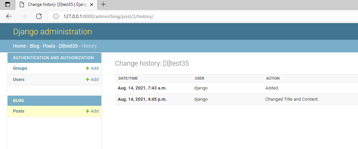Click the 'Added.' action cell
This screenshot has width=358, height=149.
pyautogui.click(x=272, y=88)
